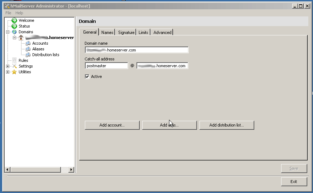Select Status in the tree
The height and width of the screenshot is (193, 313).
(x=24, y=26)
